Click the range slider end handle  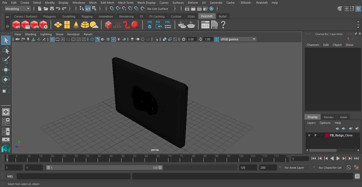click(x=160, y=168)
